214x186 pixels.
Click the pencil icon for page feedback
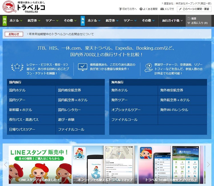click(180, 9)
